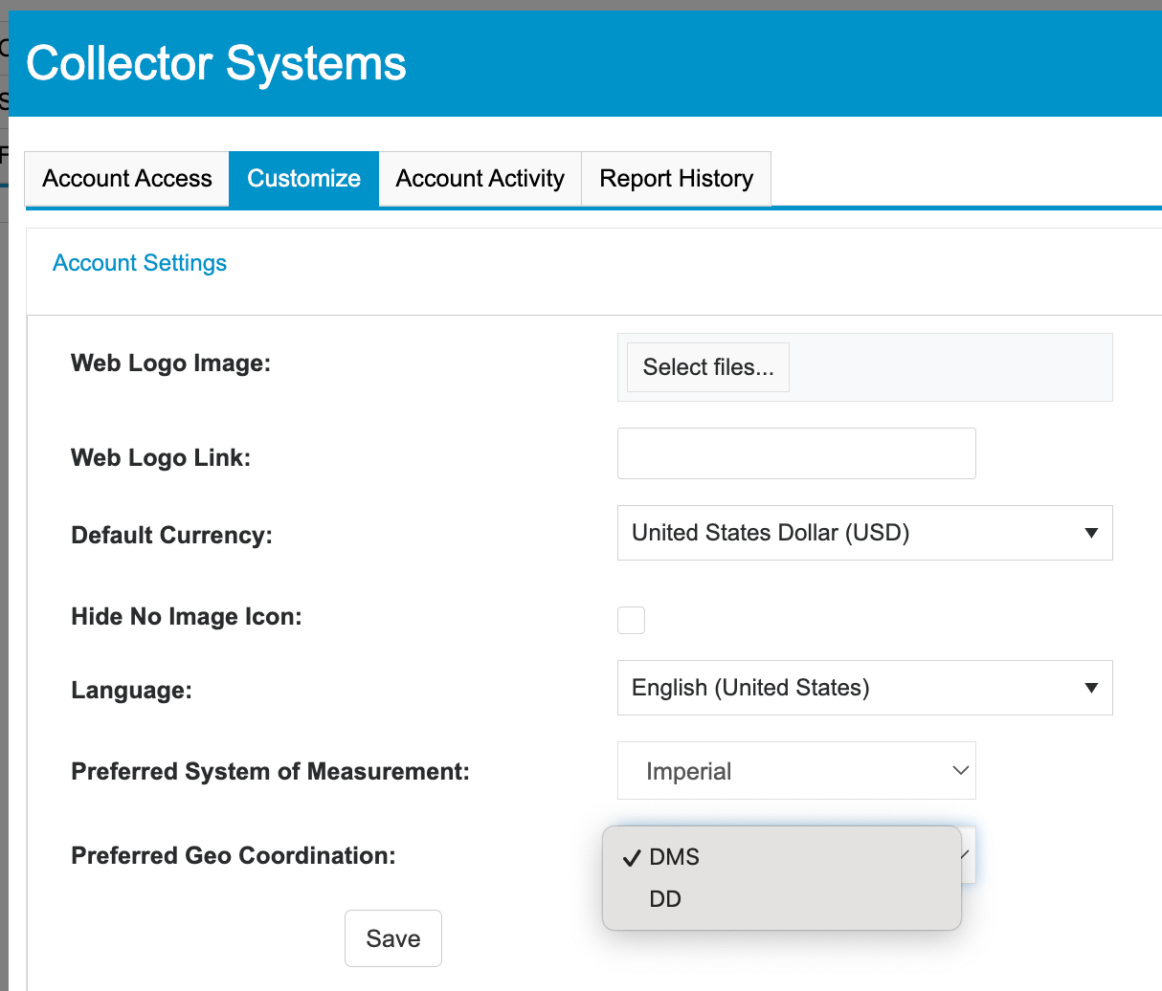Click the Default Currency dropdown arrow
1162x991 pixels.
point(1090,533)
